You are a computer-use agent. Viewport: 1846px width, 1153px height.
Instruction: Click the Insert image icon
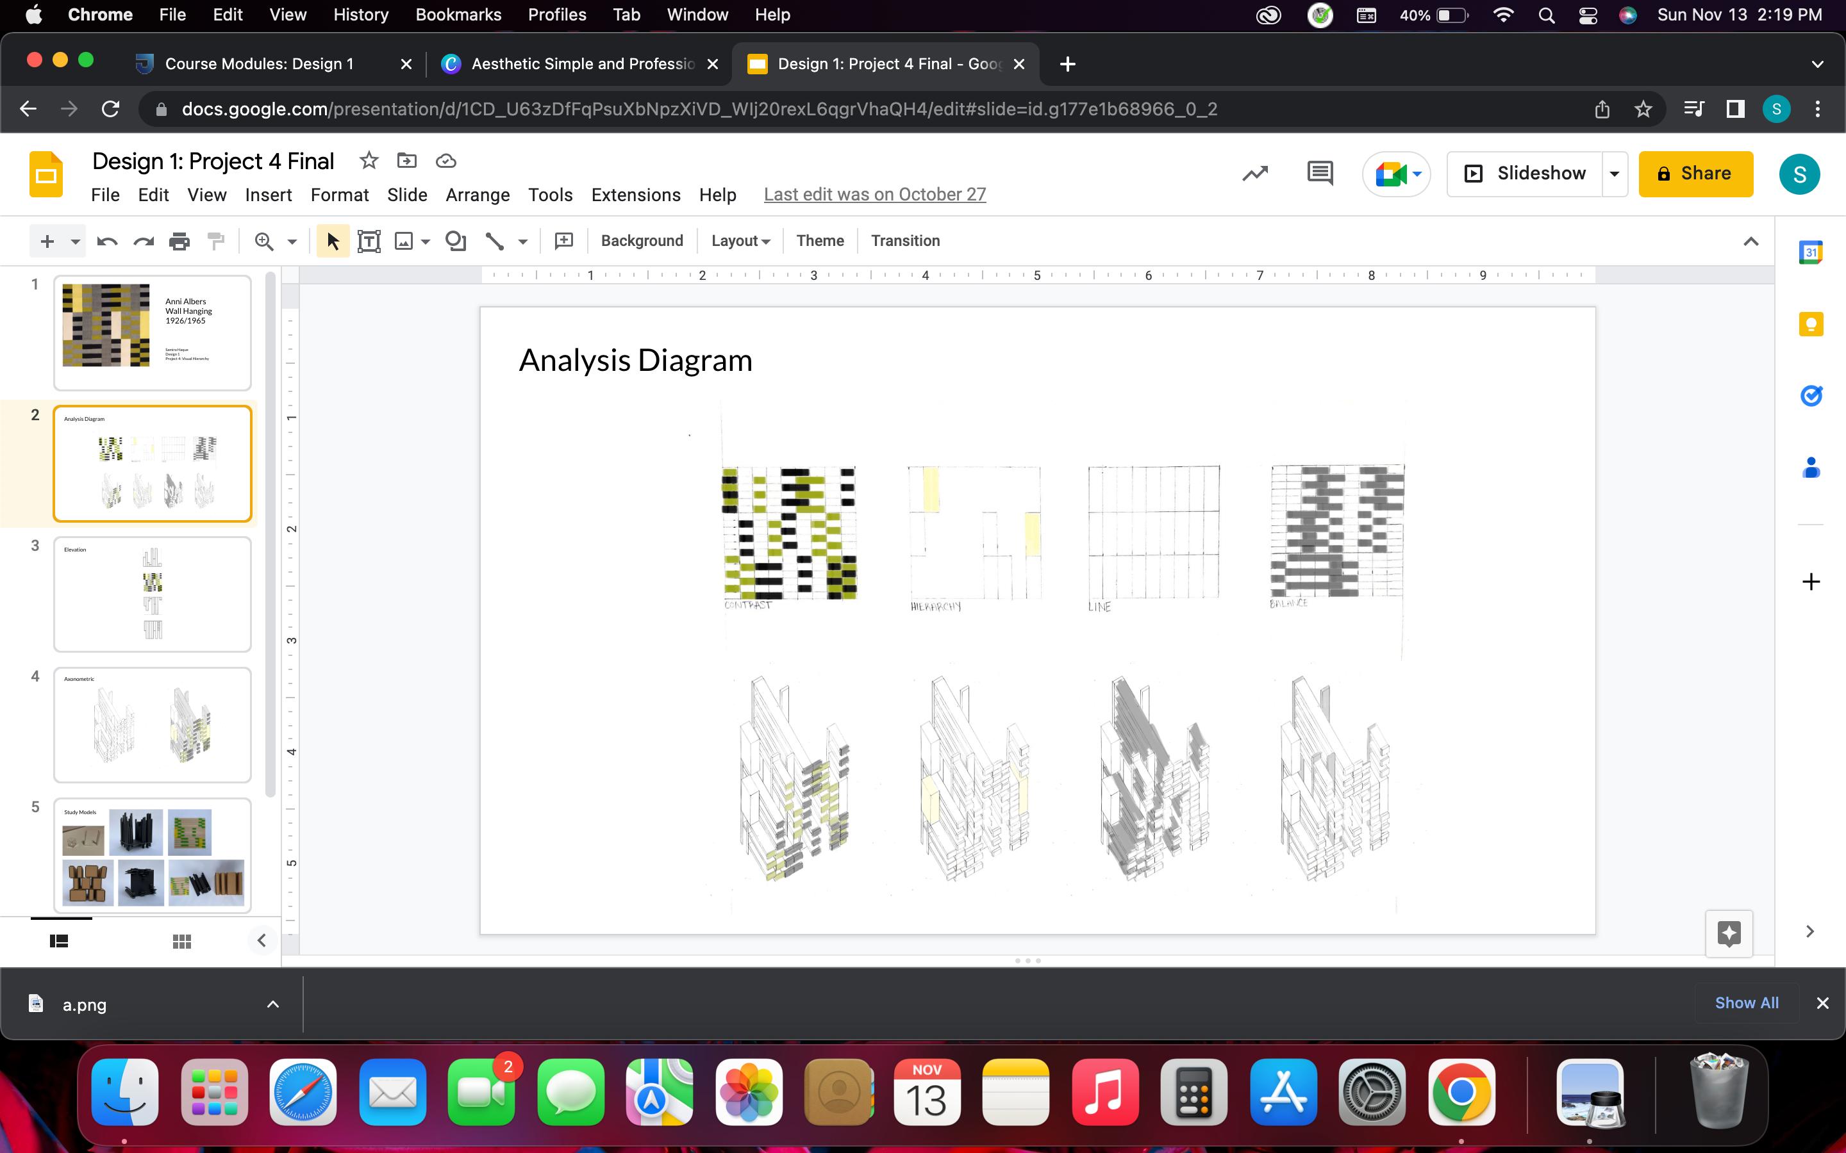(x=404, y=241)
